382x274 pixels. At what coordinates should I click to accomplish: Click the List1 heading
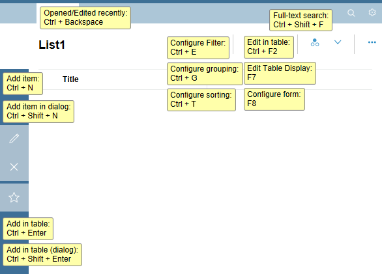(51, 45)
